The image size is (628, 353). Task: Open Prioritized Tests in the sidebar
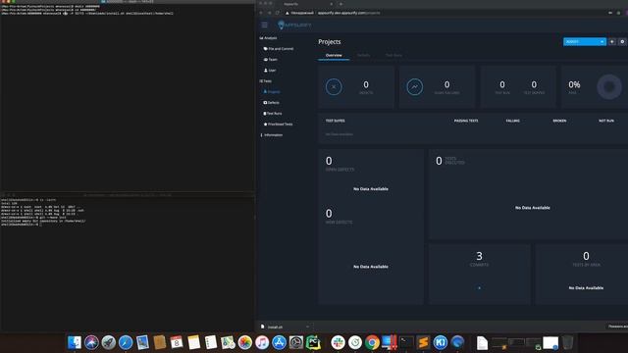(278, 125)
